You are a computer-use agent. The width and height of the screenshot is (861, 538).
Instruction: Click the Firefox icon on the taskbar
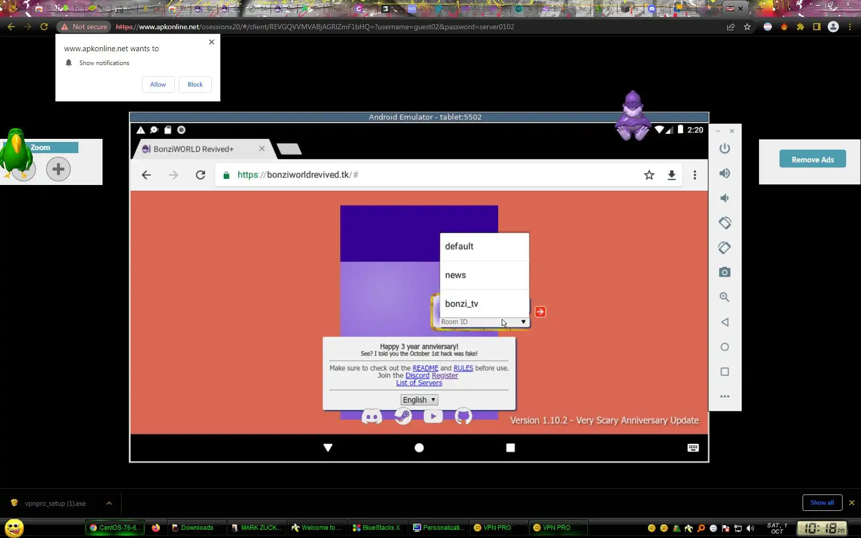pyautogui.click(x=156, y=528)
